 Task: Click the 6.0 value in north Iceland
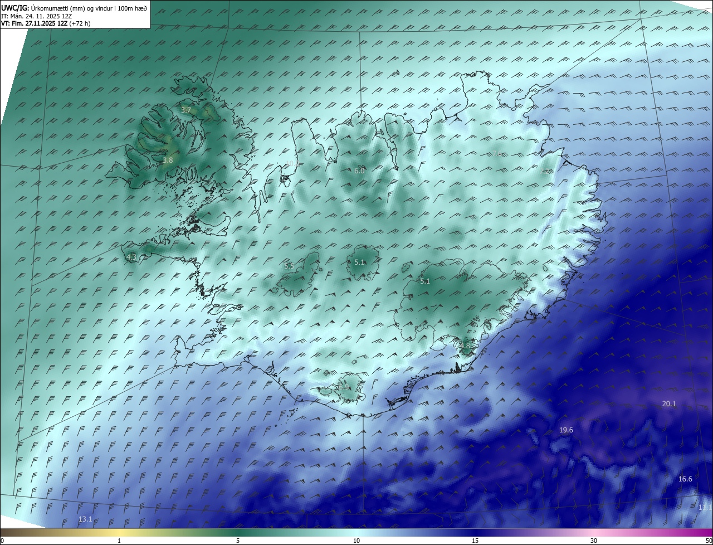coord(359,171)
